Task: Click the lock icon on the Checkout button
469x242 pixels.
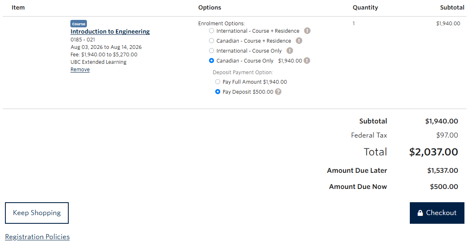Action: [x=420, y=213]
